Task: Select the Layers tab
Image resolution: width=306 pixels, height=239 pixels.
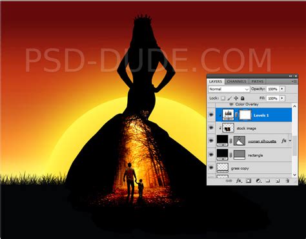Action: point(216,81)
